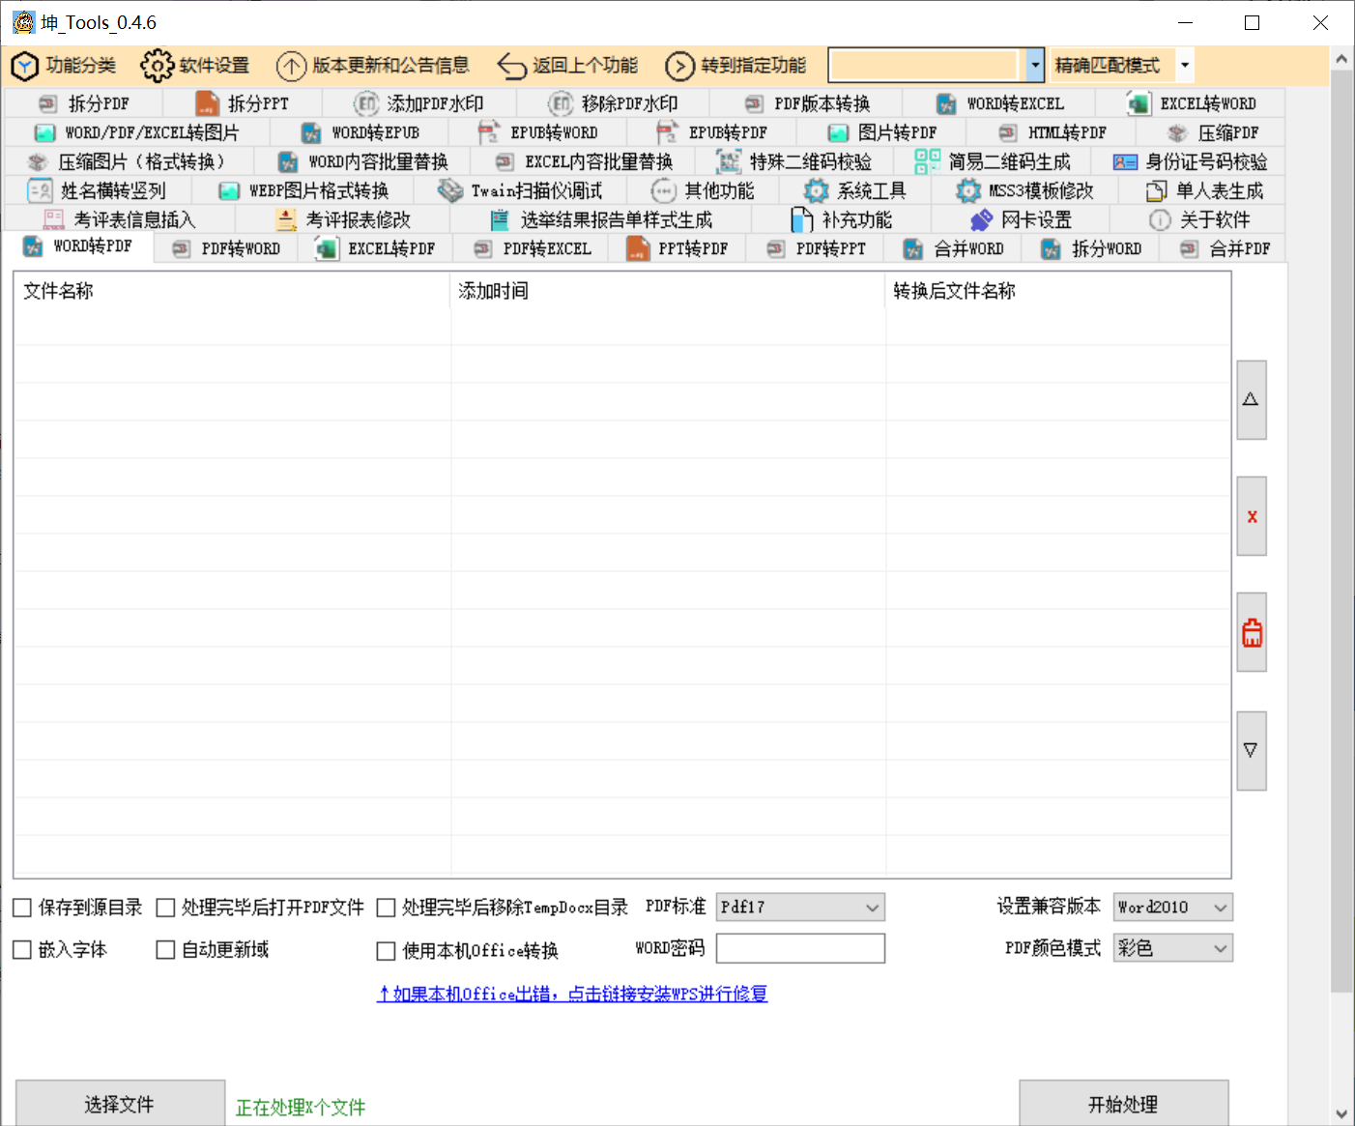The width and height of the screenshot is (1355, 1126).
Task: Open the 关于软件 tab
Action: (1198, 219)
